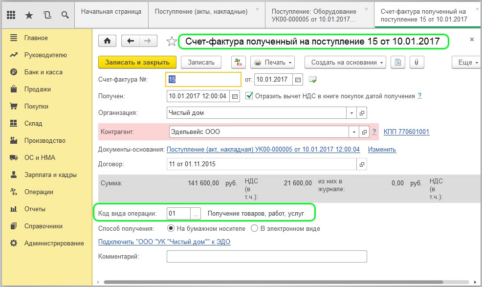Screen dimensions: 482x287
Task: Open Поступление УК00-000005 basis document link
Action: point(263,150)
